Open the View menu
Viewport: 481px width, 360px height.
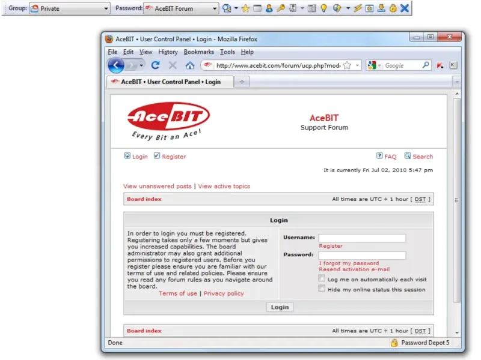coord(146,52)
